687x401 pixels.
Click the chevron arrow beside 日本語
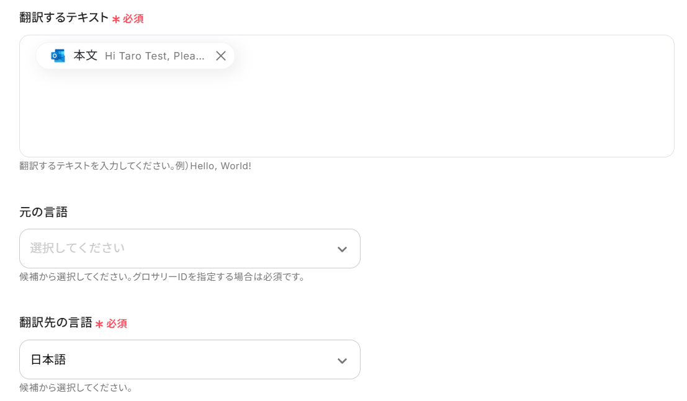coord(342,360)
